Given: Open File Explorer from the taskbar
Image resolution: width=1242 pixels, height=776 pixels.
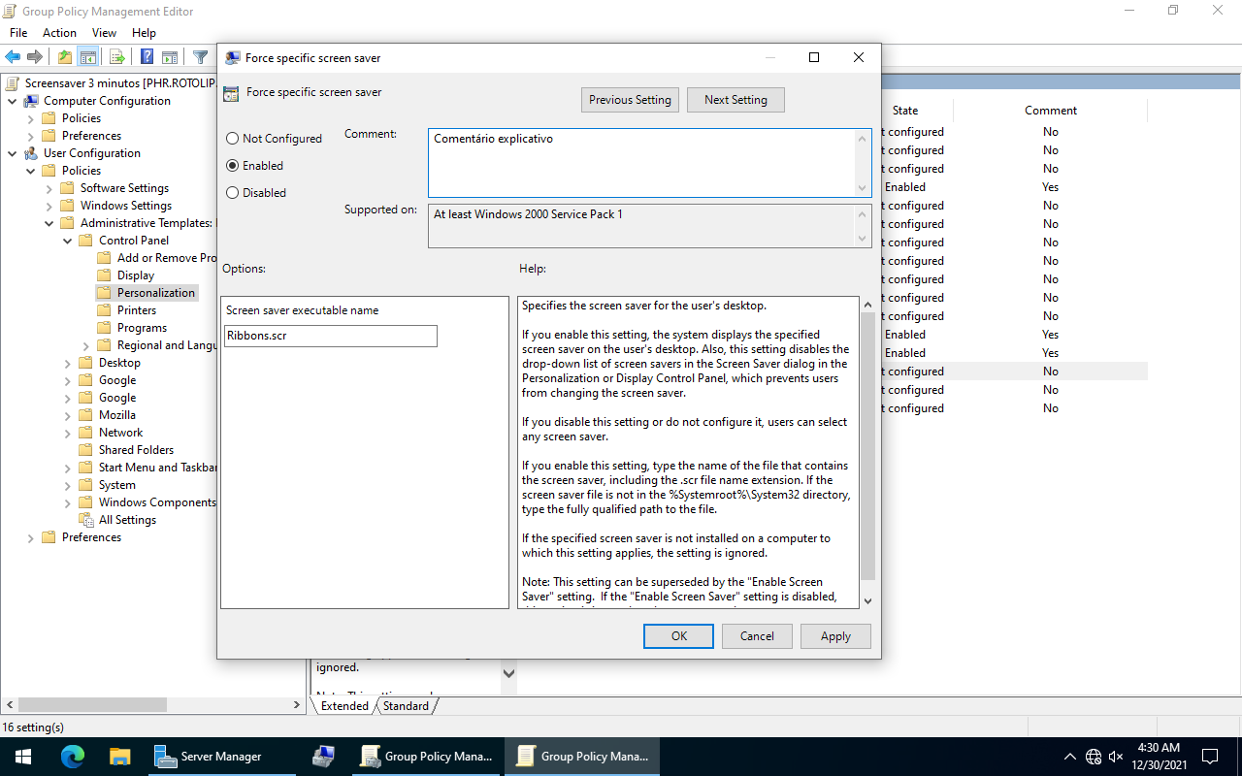Looking at the screenshot, I should (x=119, y=757).
